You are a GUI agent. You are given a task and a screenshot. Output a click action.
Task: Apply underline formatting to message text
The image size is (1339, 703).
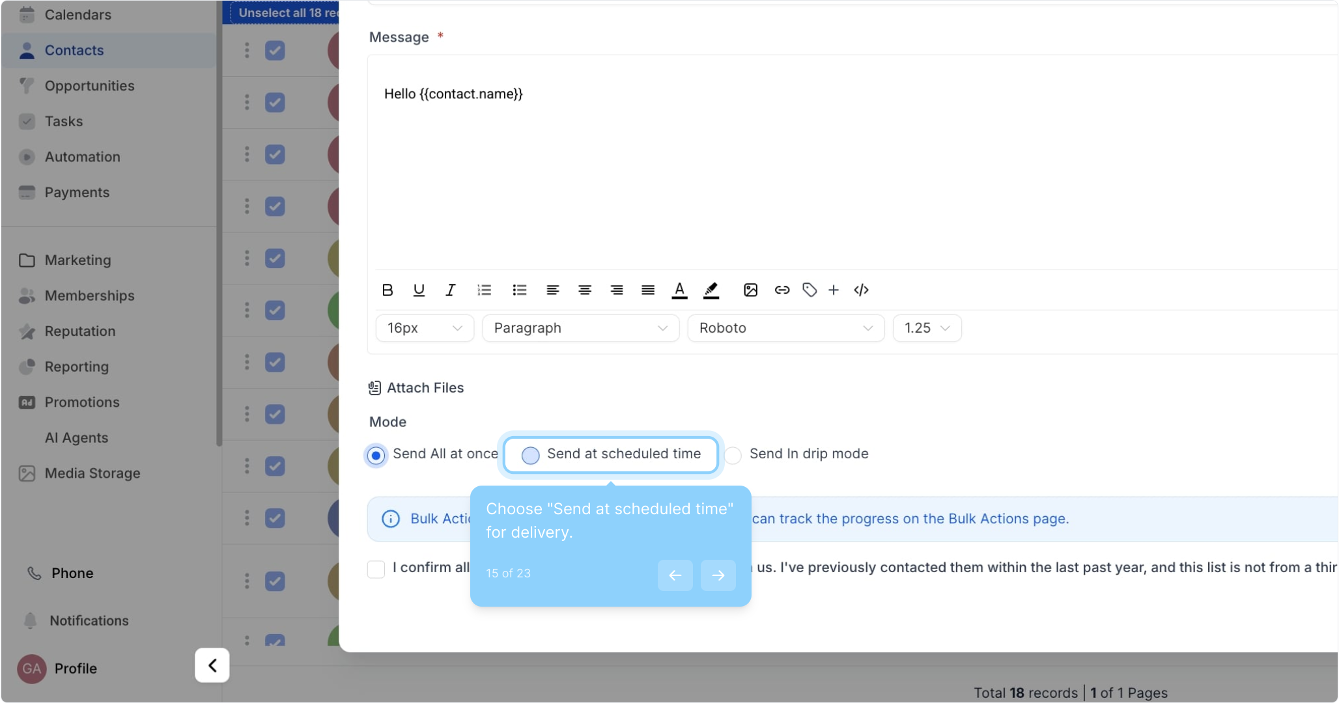[419, 290]
